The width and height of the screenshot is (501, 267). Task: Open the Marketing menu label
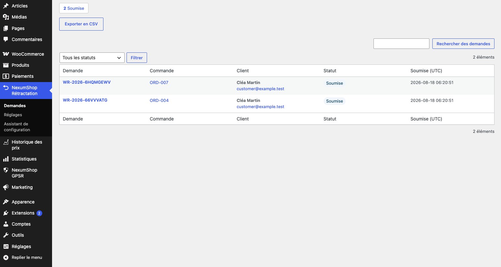[x=22, y=187]
